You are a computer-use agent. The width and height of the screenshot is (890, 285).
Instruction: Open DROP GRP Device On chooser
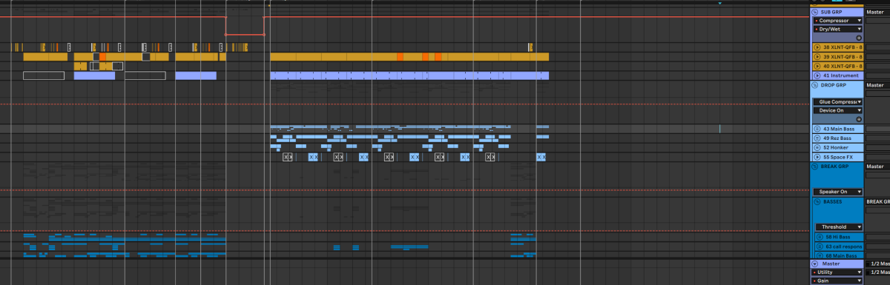[839, 110]
